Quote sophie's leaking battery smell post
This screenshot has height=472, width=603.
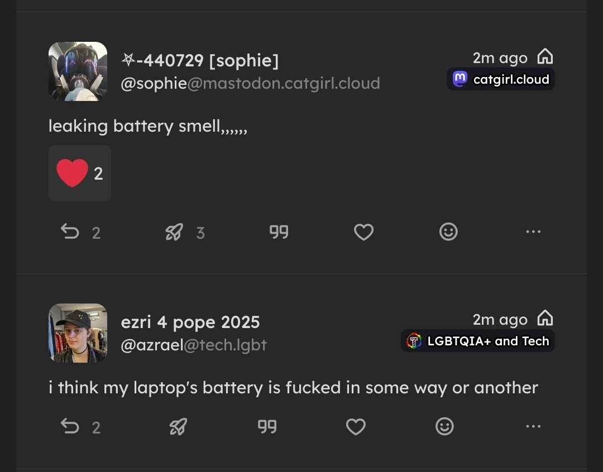[279, 232]
